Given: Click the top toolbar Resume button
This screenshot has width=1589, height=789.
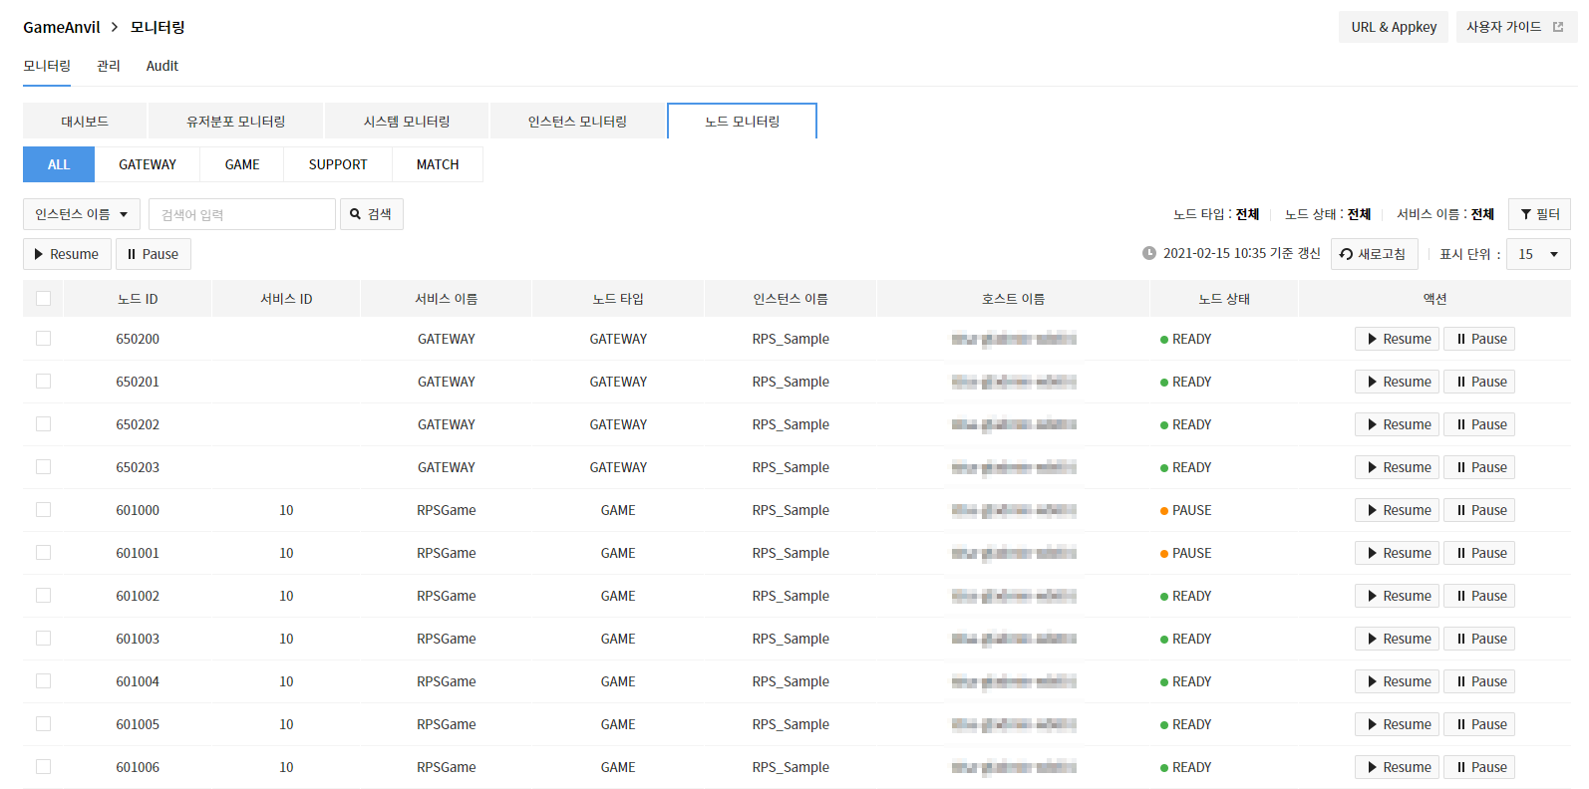Looking at the screenshot, I should pyautogui.click(x=67, y=254).
